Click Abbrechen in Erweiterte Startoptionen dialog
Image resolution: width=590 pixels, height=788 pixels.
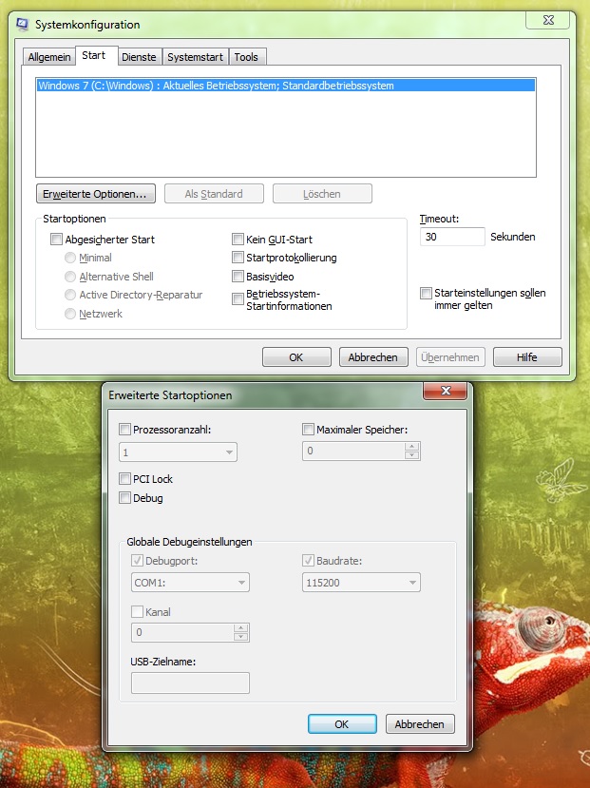tap(420, 723)
